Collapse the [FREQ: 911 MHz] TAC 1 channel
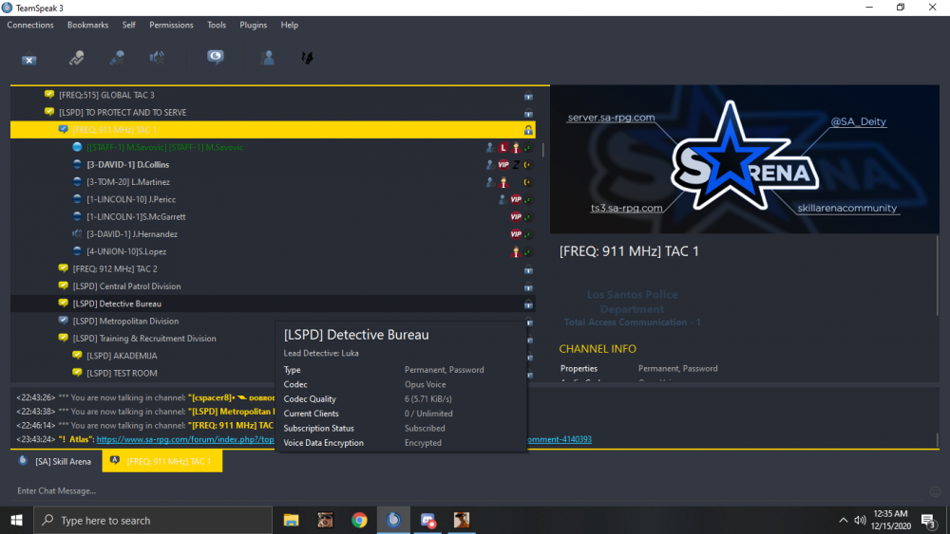950x534 pixels. [50, 130]
